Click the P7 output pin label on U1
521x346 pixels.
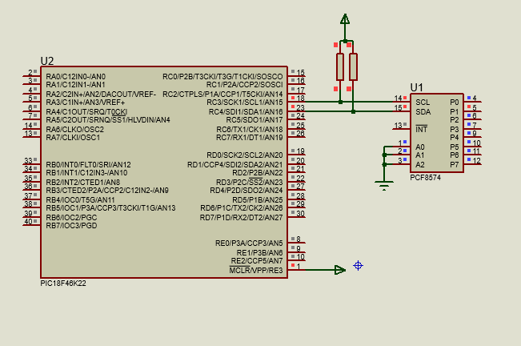(x=455, y=165)
